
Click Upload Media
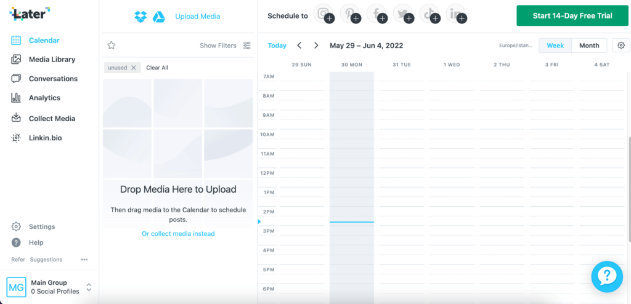click(x=198, y=17)
